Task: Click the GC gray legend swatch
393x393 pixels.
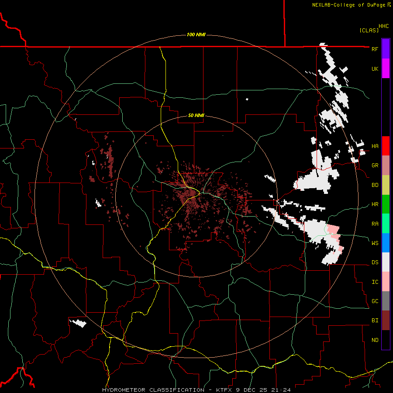Action: tap(386, 301)
